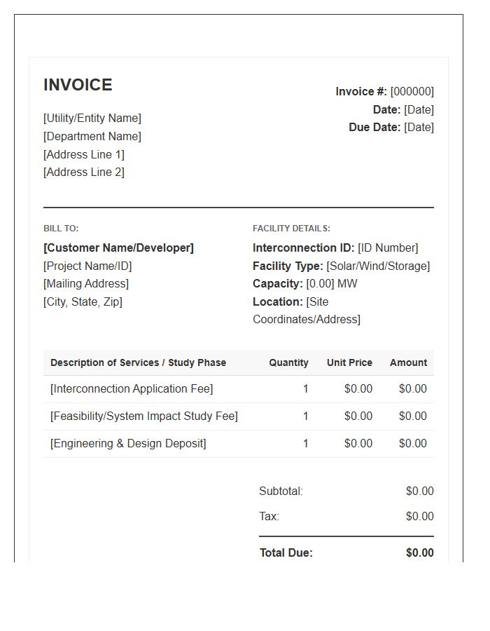Click the Subtotal $0.00 value
This screenshot has width=490, height=631.
[x=420, y=491]
